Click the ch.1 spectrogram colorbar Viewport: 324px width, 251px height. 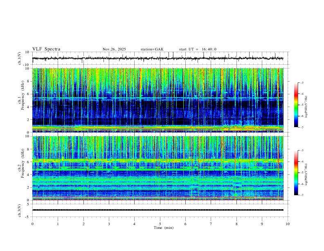click(296, 105)
